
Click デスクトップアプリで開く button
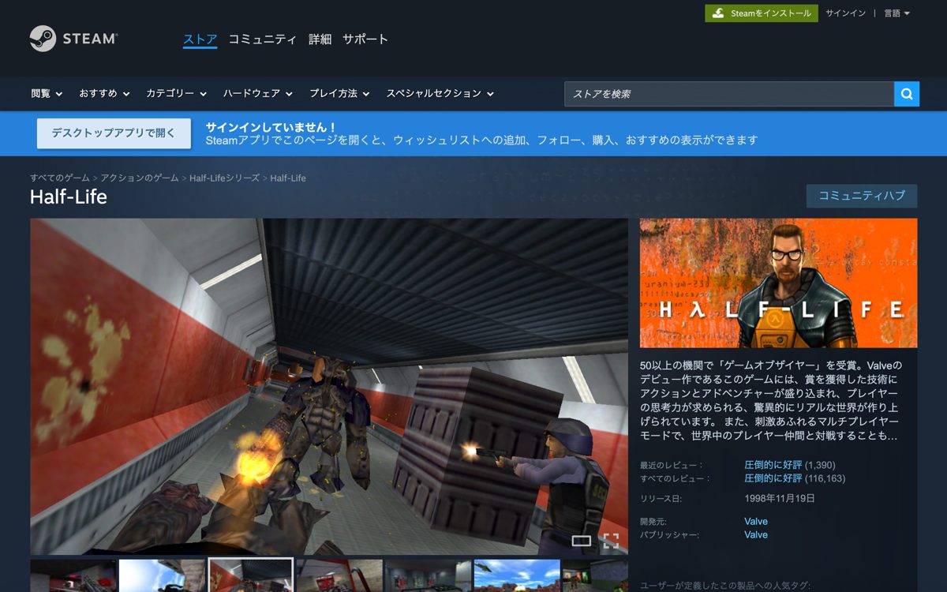coord(114,133)
